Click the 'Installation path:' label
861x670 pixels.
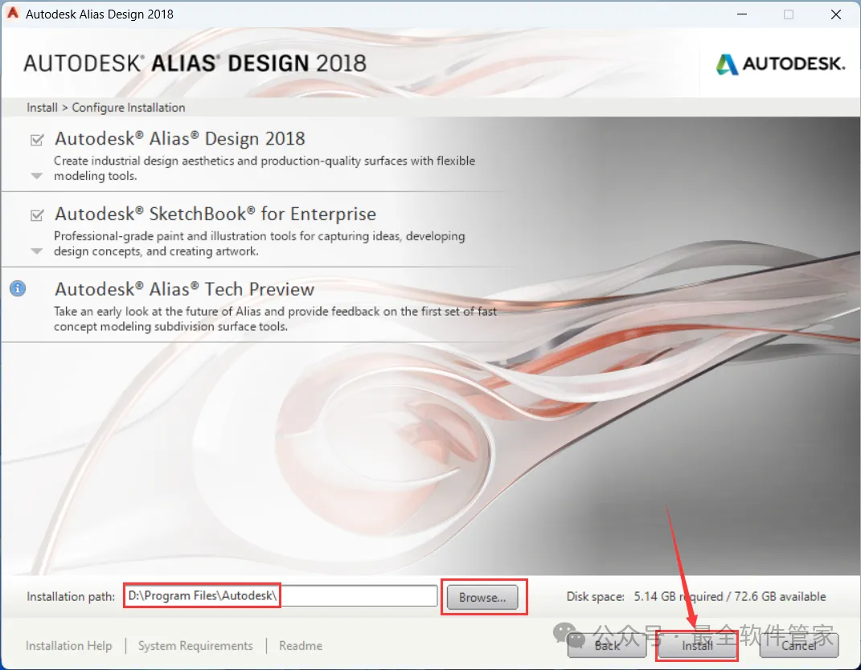point(71,596)
